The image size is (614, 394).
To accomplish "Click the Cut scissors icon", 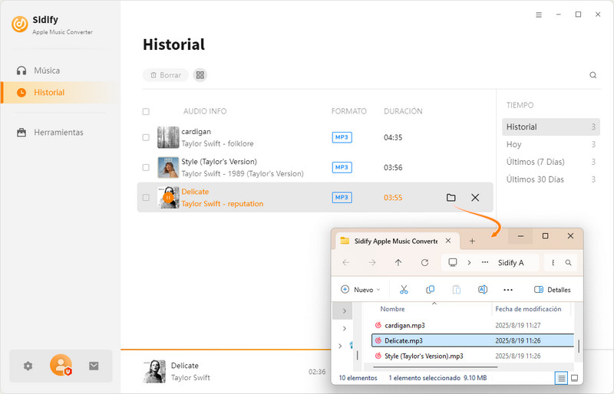I will pos(404,290).
